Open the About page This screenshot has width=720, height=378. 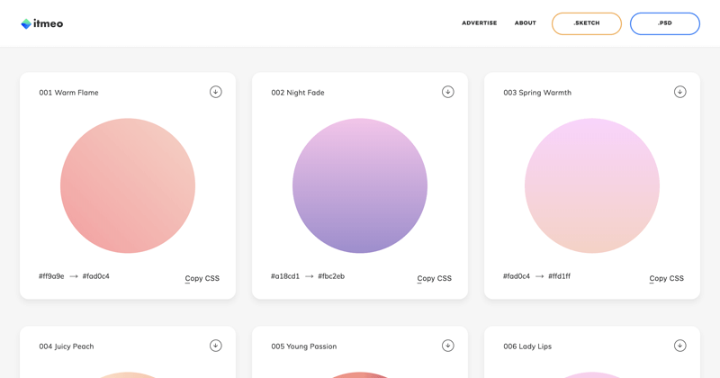(525, 23)
